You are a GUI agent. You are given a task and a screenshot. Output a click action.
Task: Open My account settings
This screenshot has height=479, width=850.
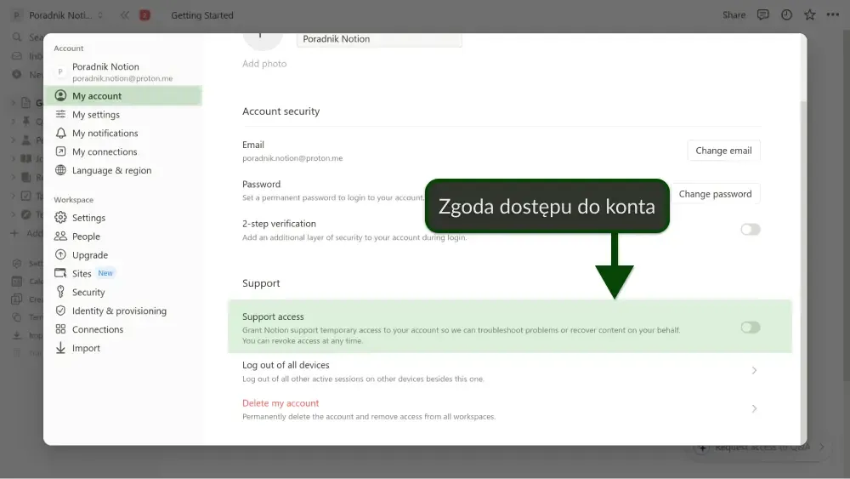pos(123,96)
